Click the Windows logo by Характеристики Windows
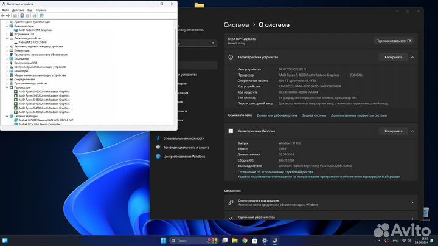438x246 pixels. [x=231, y=131]
